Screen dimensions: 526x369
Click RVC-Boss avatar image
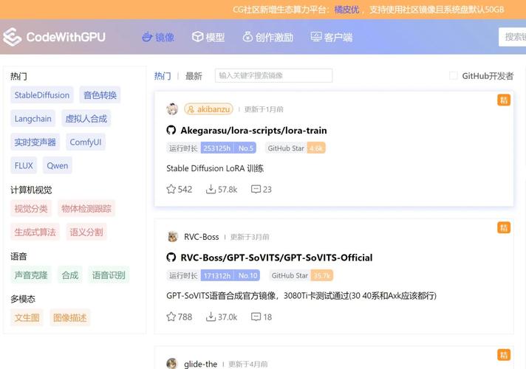(172, 237)
